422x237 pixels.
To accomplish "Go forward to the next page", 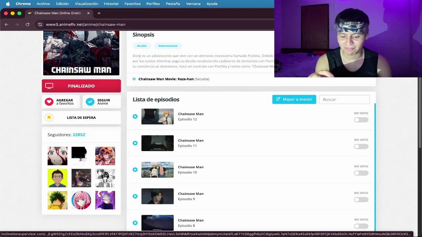I will 17,24.
